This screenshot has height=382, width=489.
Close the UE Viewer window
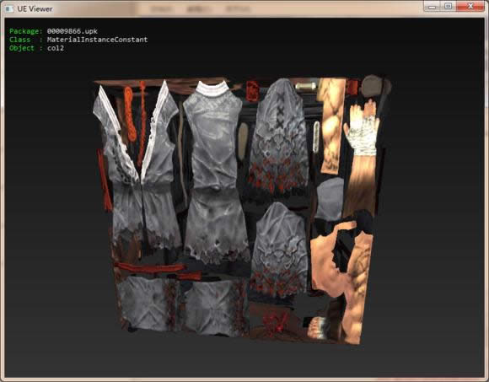pyautogui.click(x=470, y=6)
